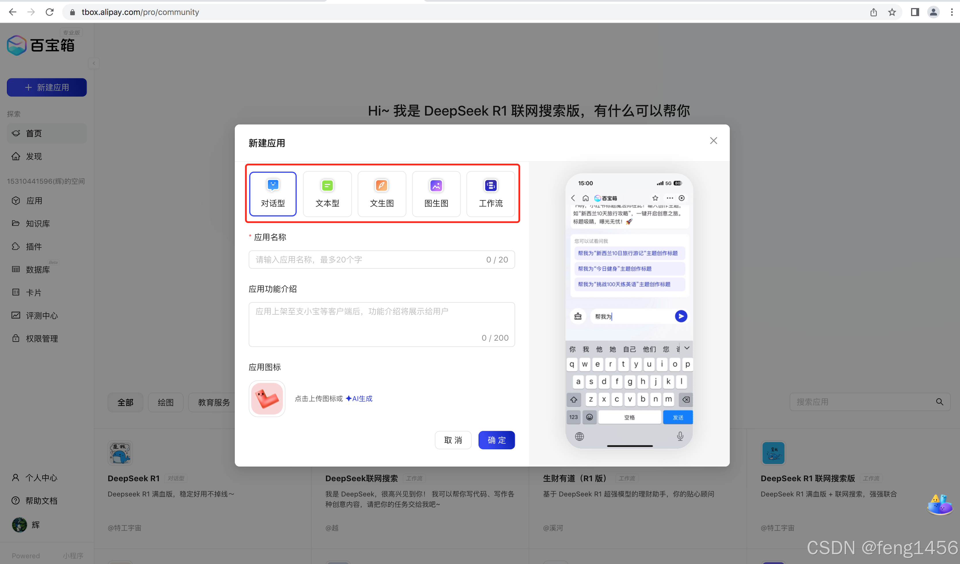960x564 pixels.
Task: Click the AI生成 icon link
Action: 359,398
